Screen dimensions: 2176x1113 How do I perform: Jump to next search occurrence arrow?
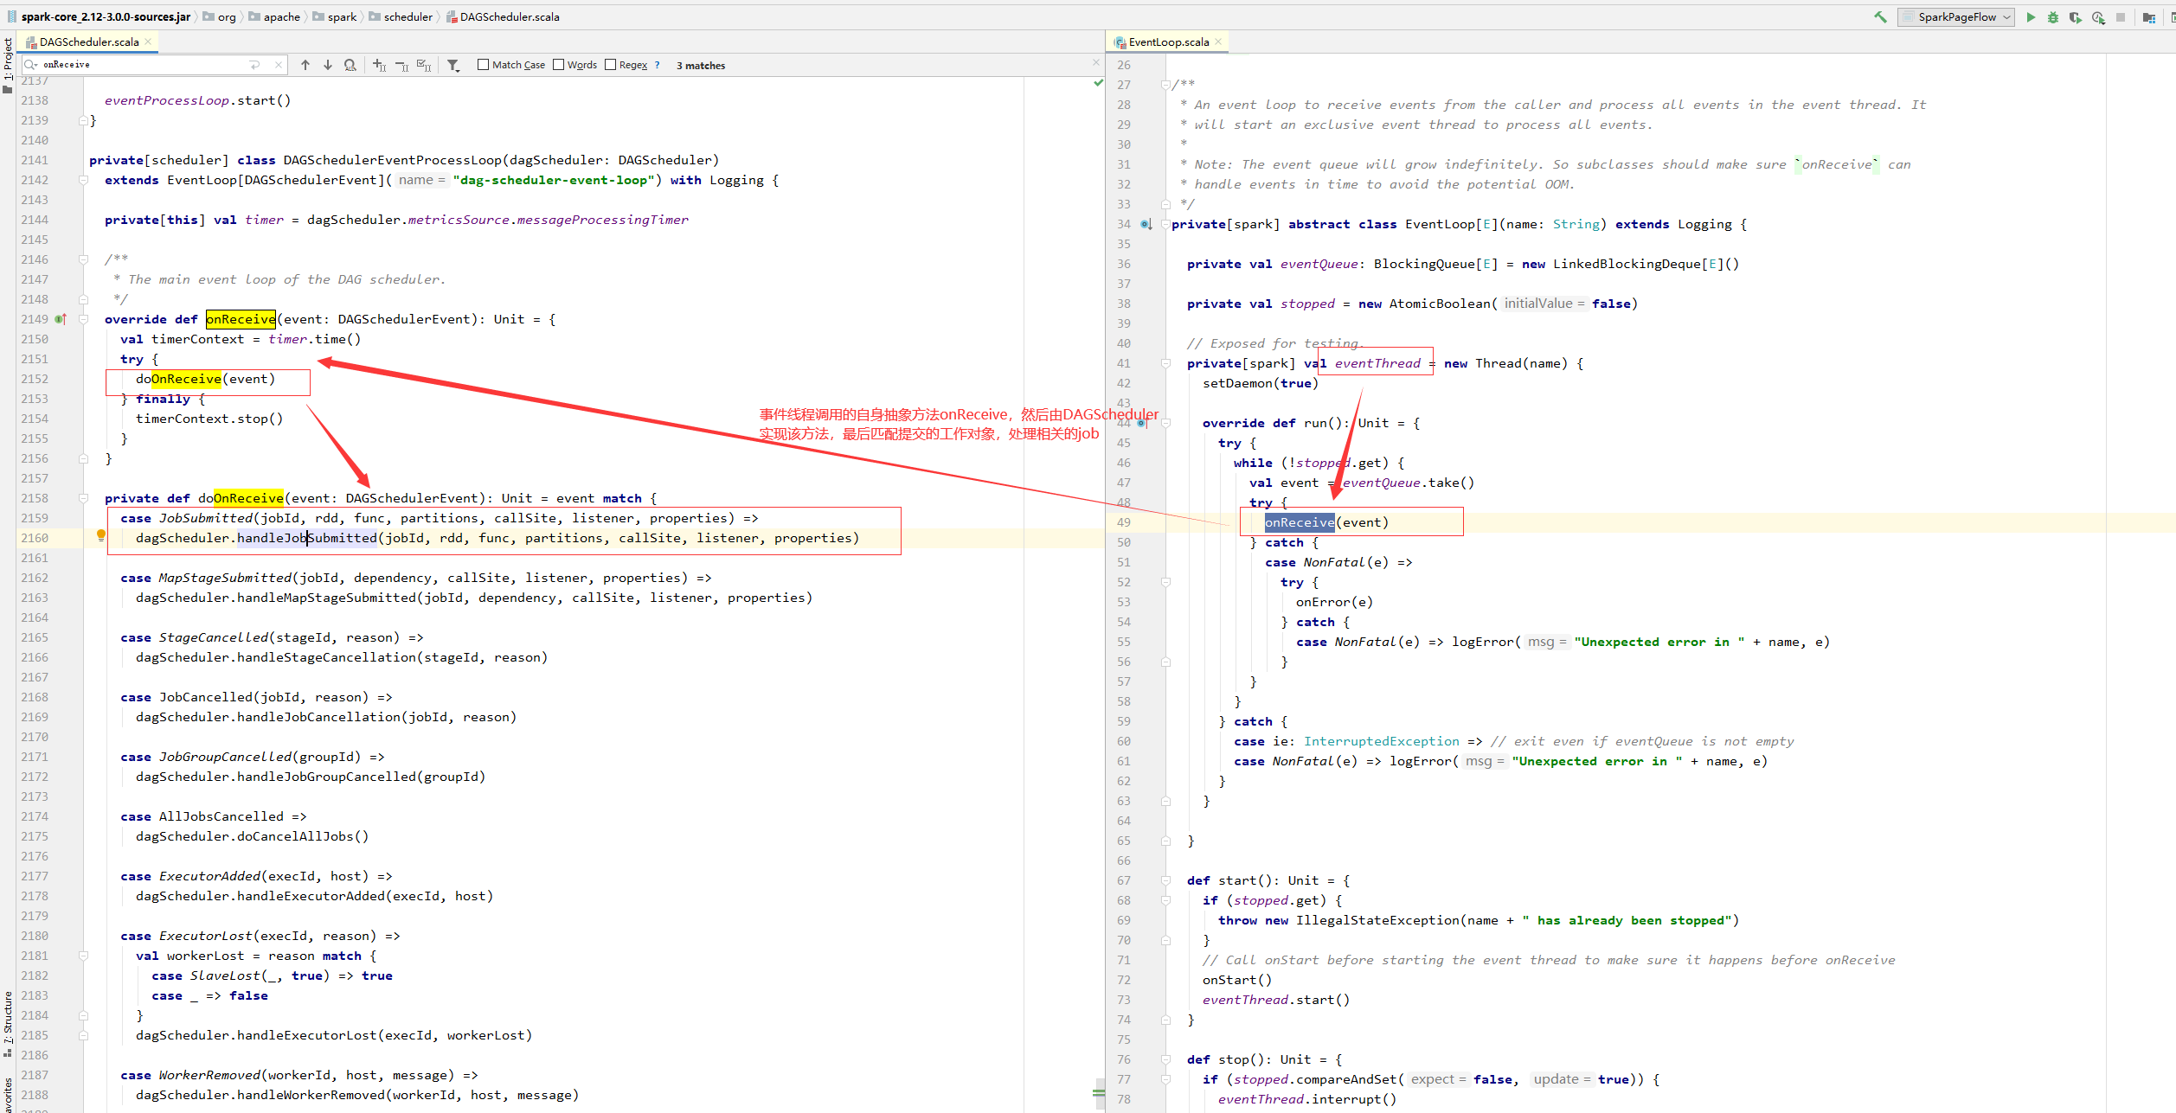(328, 65)
